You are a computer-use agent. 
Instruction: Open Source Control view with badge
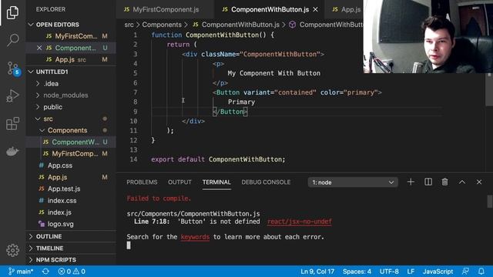pos(13,68)
